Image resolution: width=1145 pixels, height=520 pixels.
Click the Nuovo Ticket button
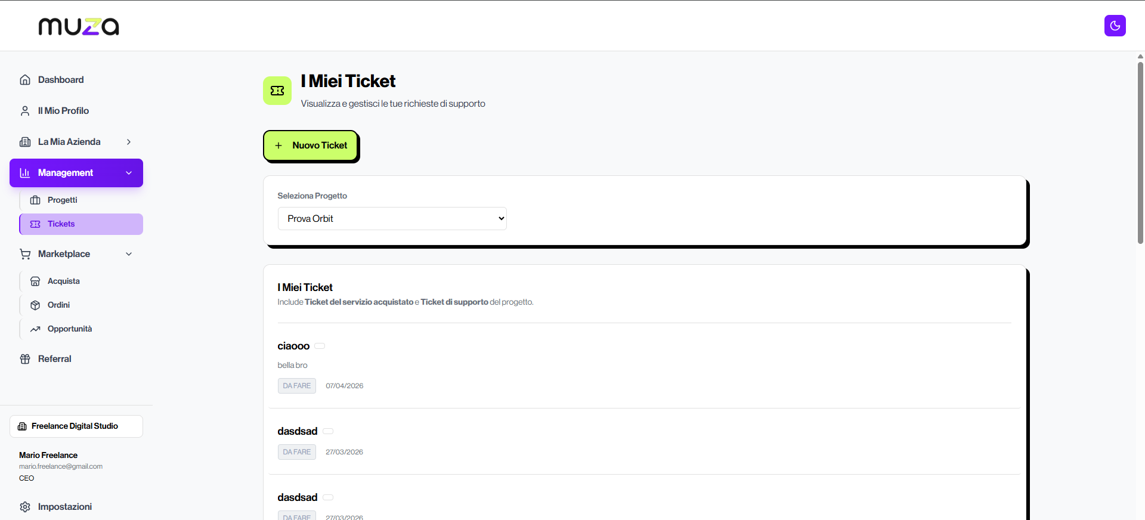tap(310, 146)
